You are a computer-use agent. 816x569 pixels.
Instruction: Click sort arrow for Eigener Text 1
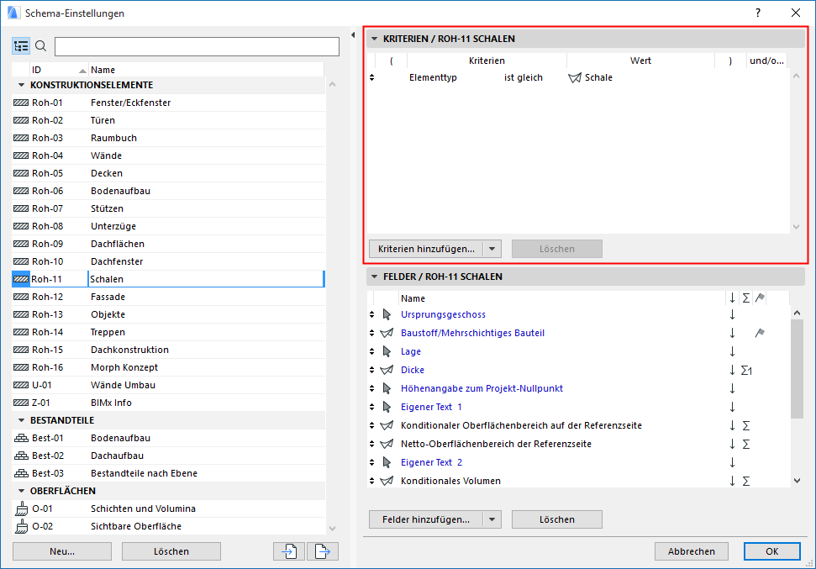click(732, 407)
